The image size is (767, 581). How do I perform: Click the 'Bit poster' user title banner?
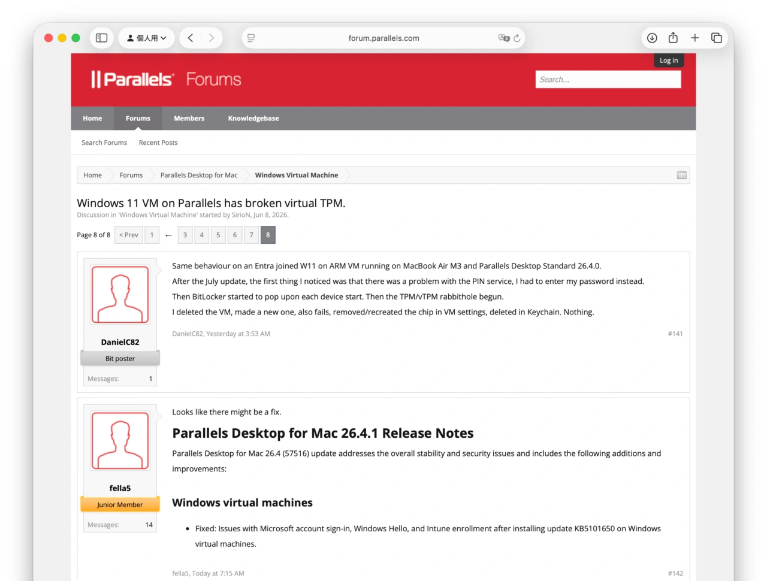coord(120,358)
